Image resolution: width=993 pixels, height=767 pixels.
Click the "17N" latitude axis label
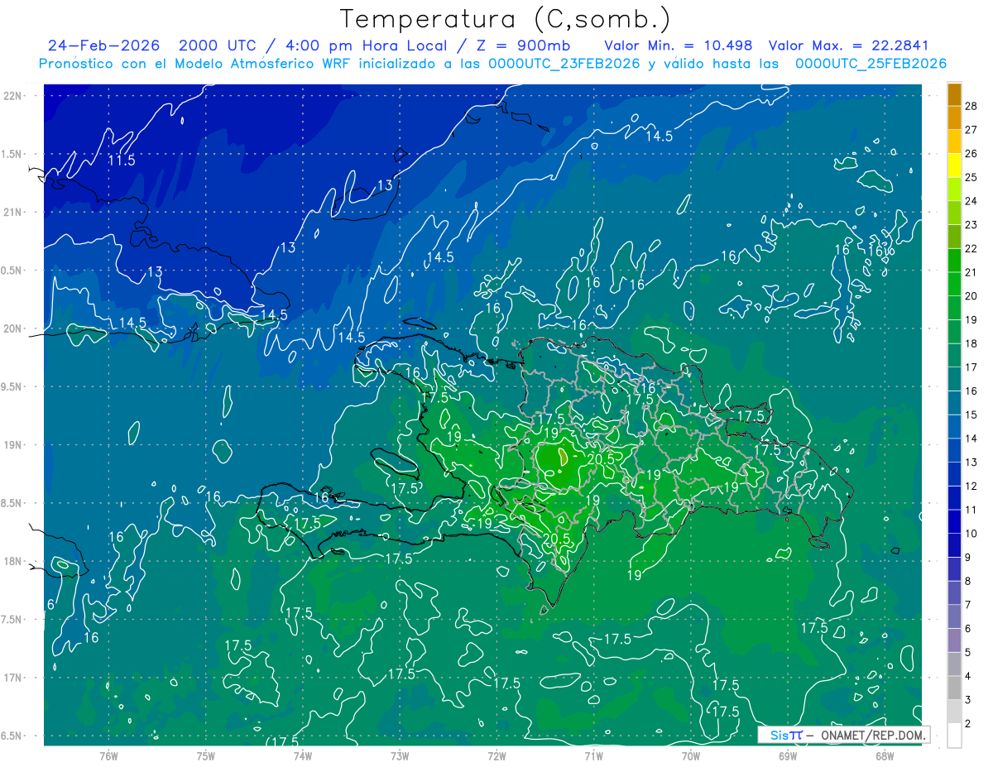coord(12,678)
